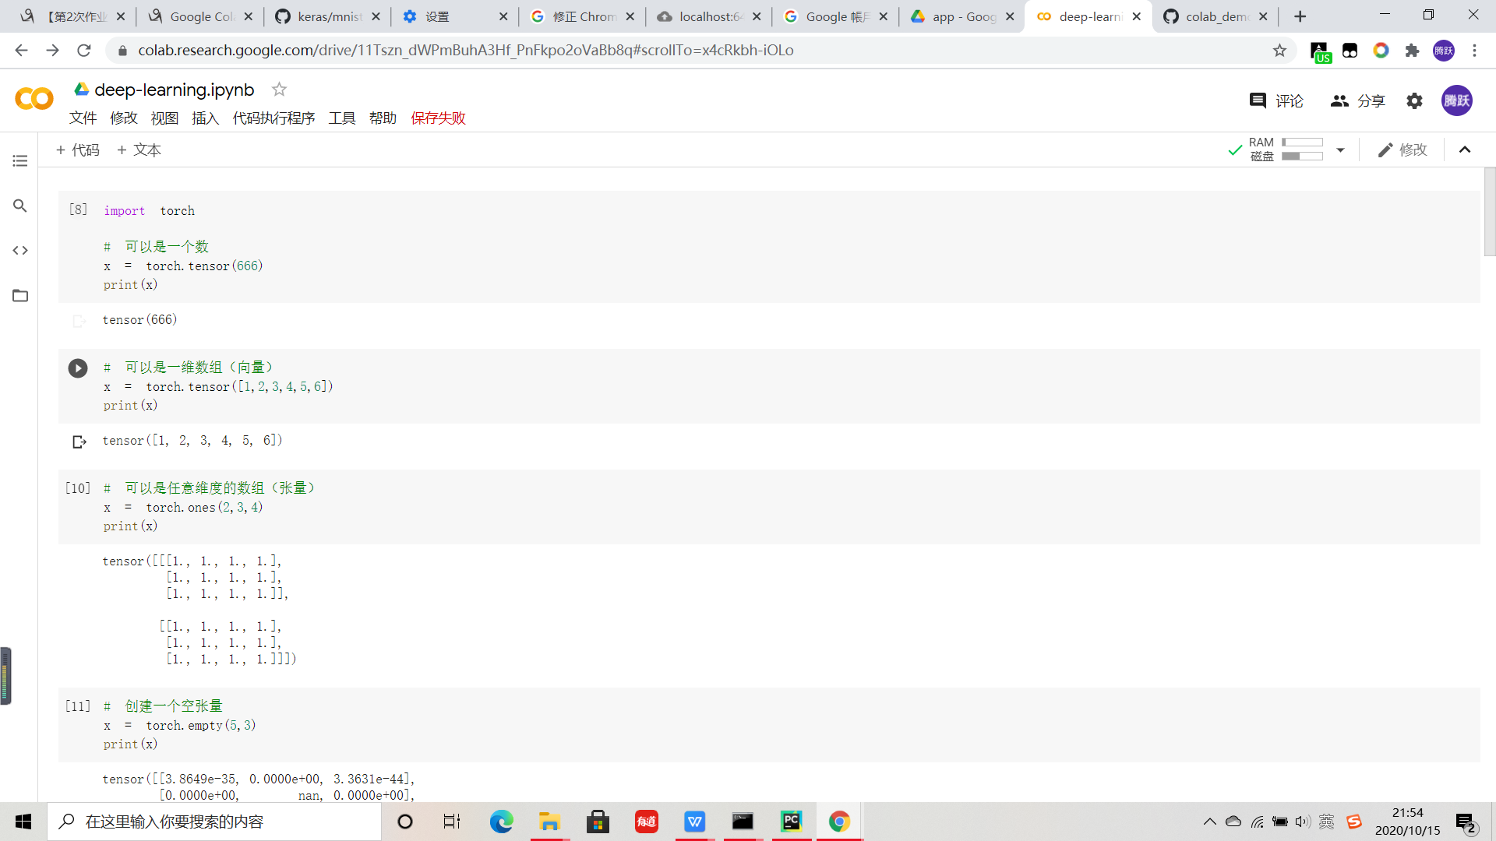The width and height of the screenshot is (1496, 841).
Task: Open the code snippets panel
Action: click(x=20, y=251)
